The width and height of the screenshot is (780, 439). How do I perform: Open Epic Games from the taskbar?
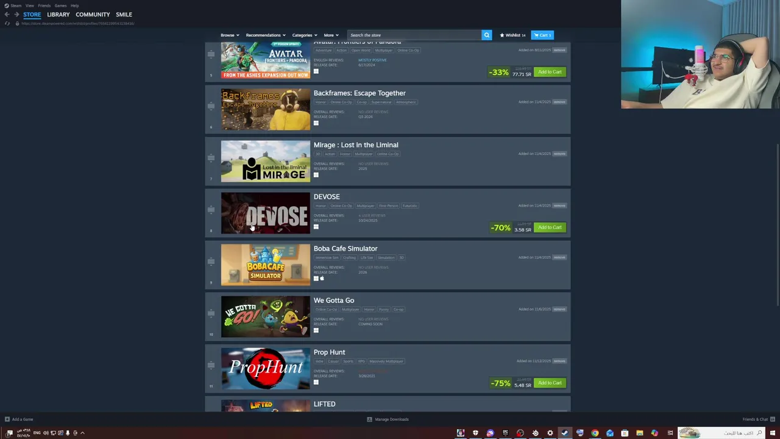click(505, 433)
